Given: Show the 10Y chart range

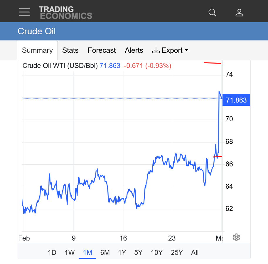Looking at the screenshot, I should pos(157,253).
